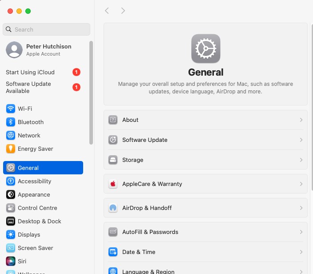
Task: Select the Displays icon
Action: point(11,234)
